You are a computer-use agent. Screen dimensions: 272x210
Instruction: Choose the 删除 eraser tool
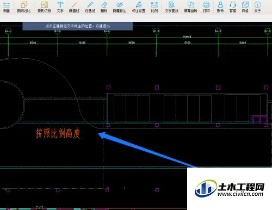pyautogui.click(x=104, y=7)
